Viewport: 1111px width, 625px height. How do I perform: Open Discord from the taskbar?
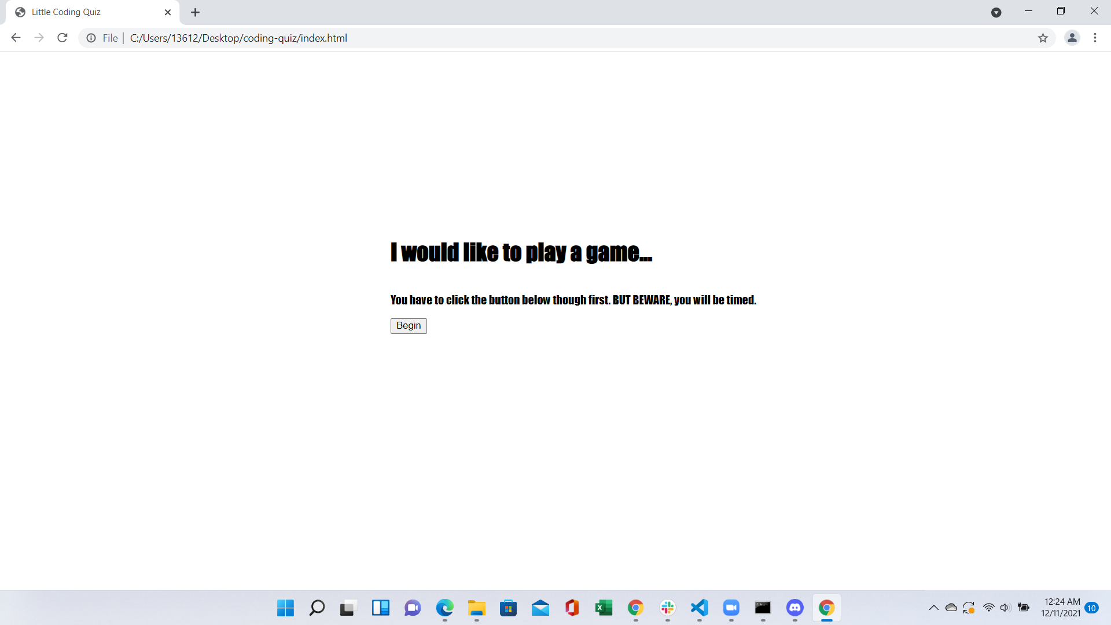point(795,608)
